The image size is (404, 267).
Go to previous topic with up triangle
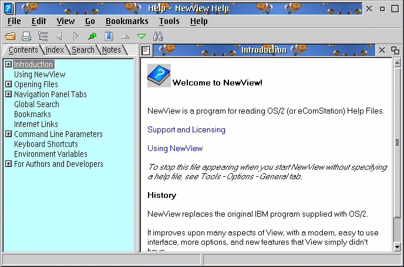point(125,36)
